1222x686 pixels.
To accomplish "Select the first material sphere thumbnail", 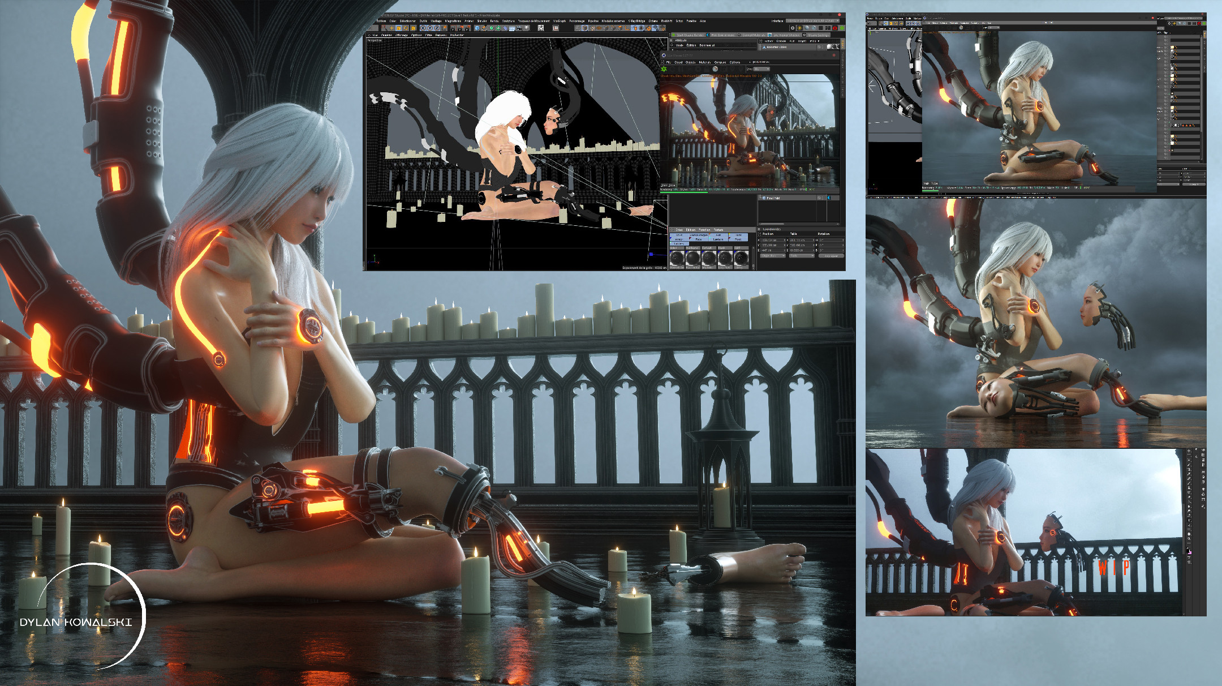I will [x=677, y=258].
